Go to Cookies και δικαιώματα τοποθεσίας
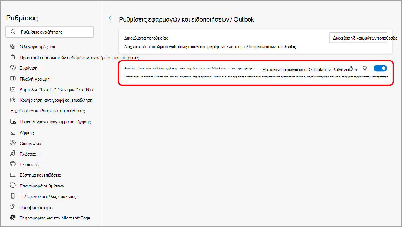 point(52,111)
